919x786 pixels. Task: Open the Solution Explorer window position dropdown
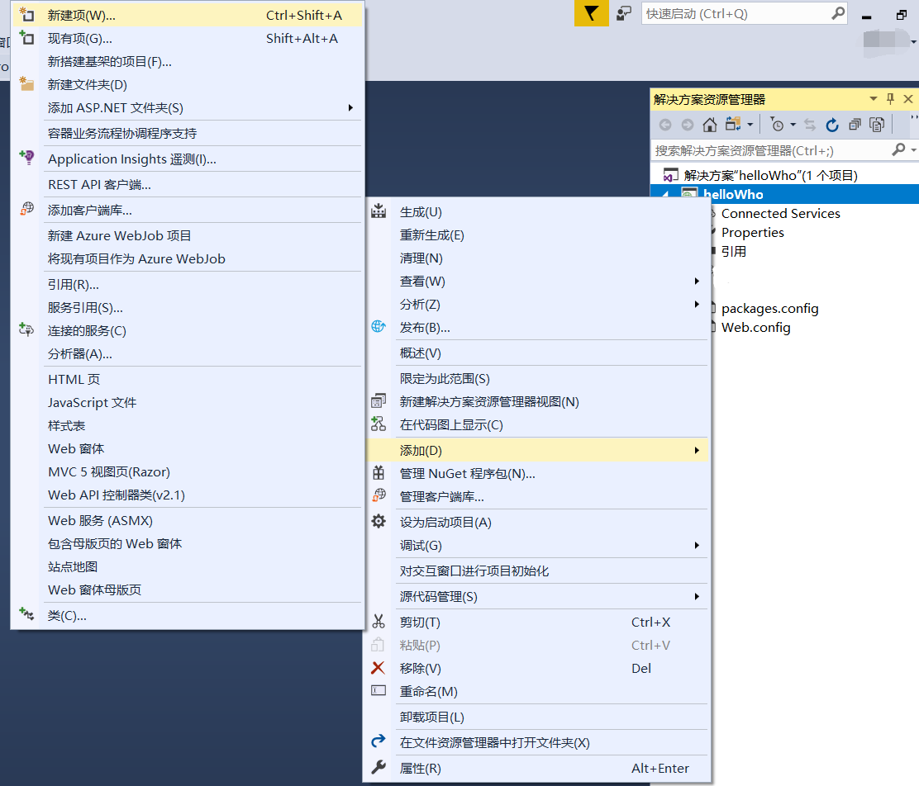tap(874, 99)
